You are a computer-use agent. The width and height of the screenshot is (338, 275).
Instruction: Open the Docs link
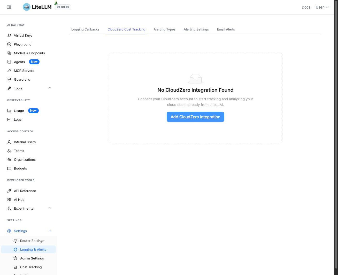click(x=306, y=7)
